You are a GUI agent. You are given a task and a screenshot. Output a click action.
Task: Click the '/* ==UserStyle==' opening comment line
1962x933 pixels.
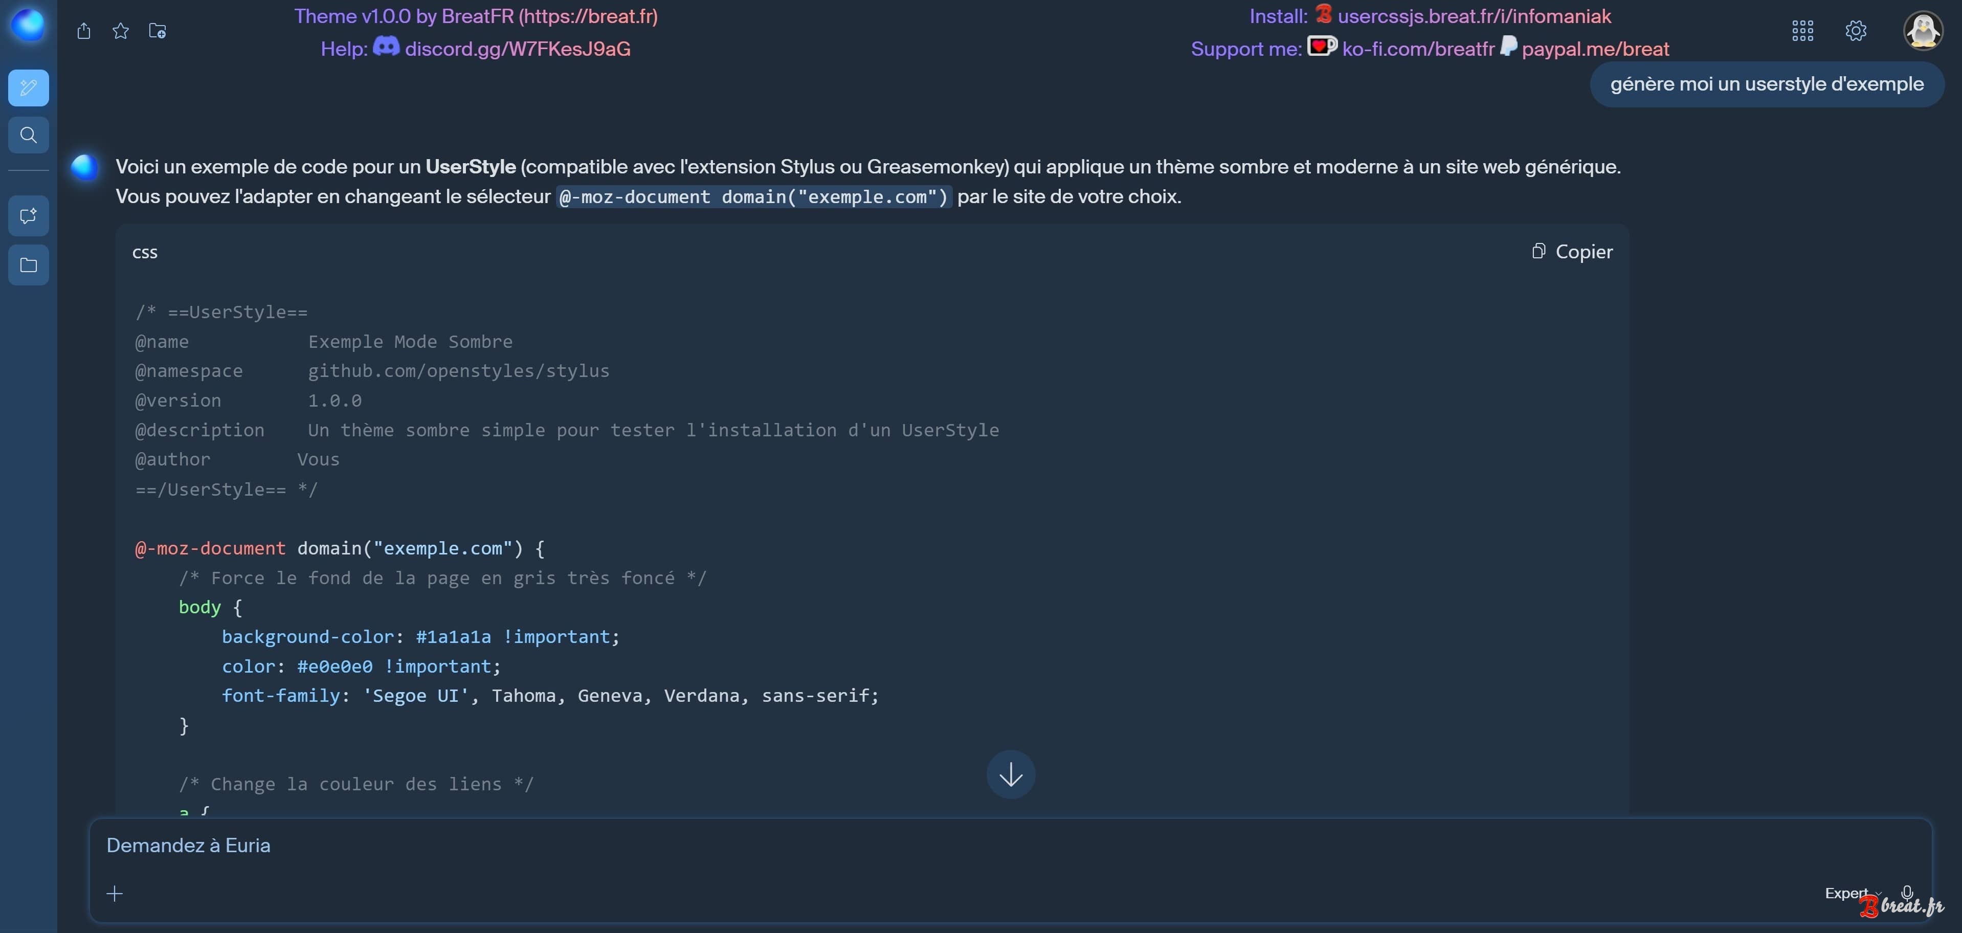point(221,312)
